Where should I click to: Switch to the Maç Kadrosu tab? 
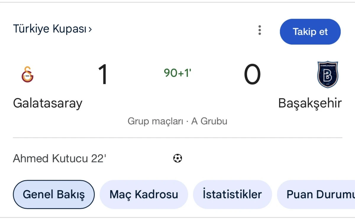(144, 194)
